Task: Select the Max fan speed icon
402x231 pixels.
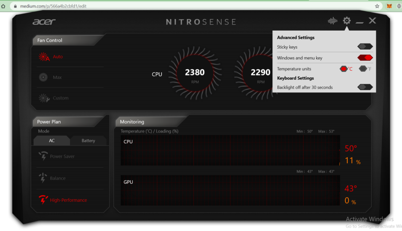Action: 43,77
